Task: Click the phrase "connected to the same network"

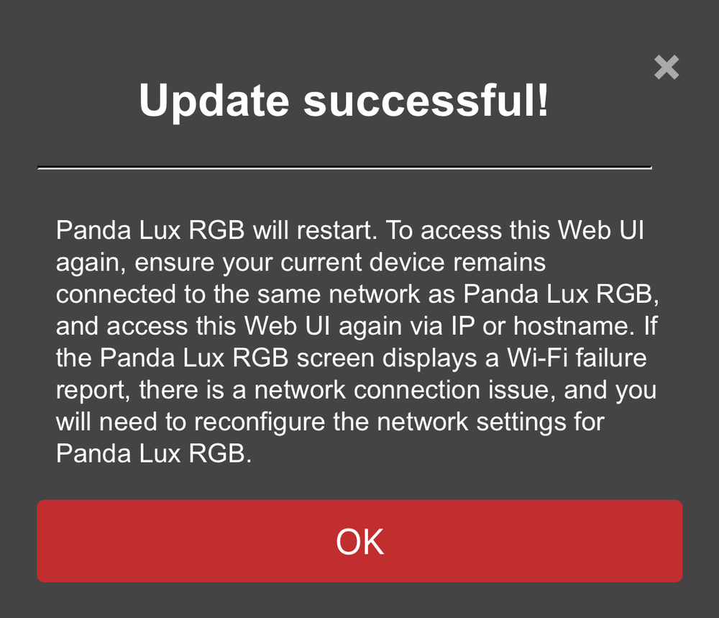Action: [x=239, y=294]
